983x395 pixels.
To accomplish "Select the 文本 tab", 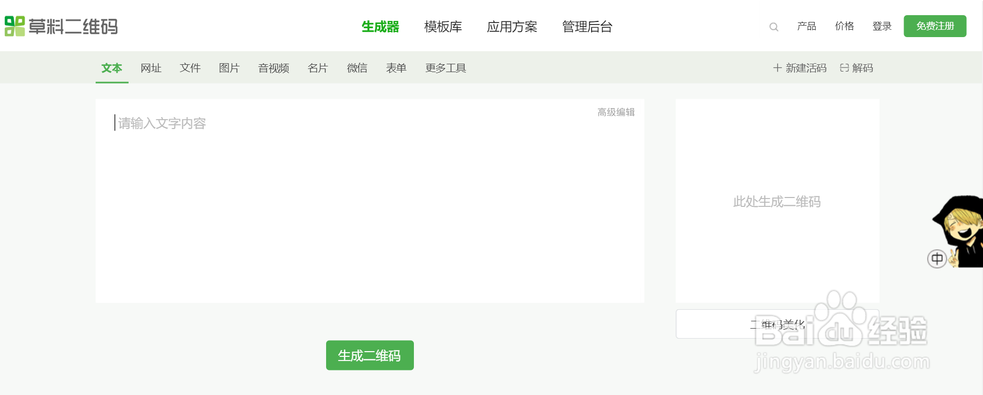I will pos(112,68).
